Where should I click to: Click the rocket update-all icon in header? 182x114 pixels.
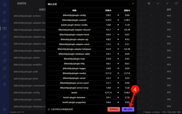(x=149, y=3)
